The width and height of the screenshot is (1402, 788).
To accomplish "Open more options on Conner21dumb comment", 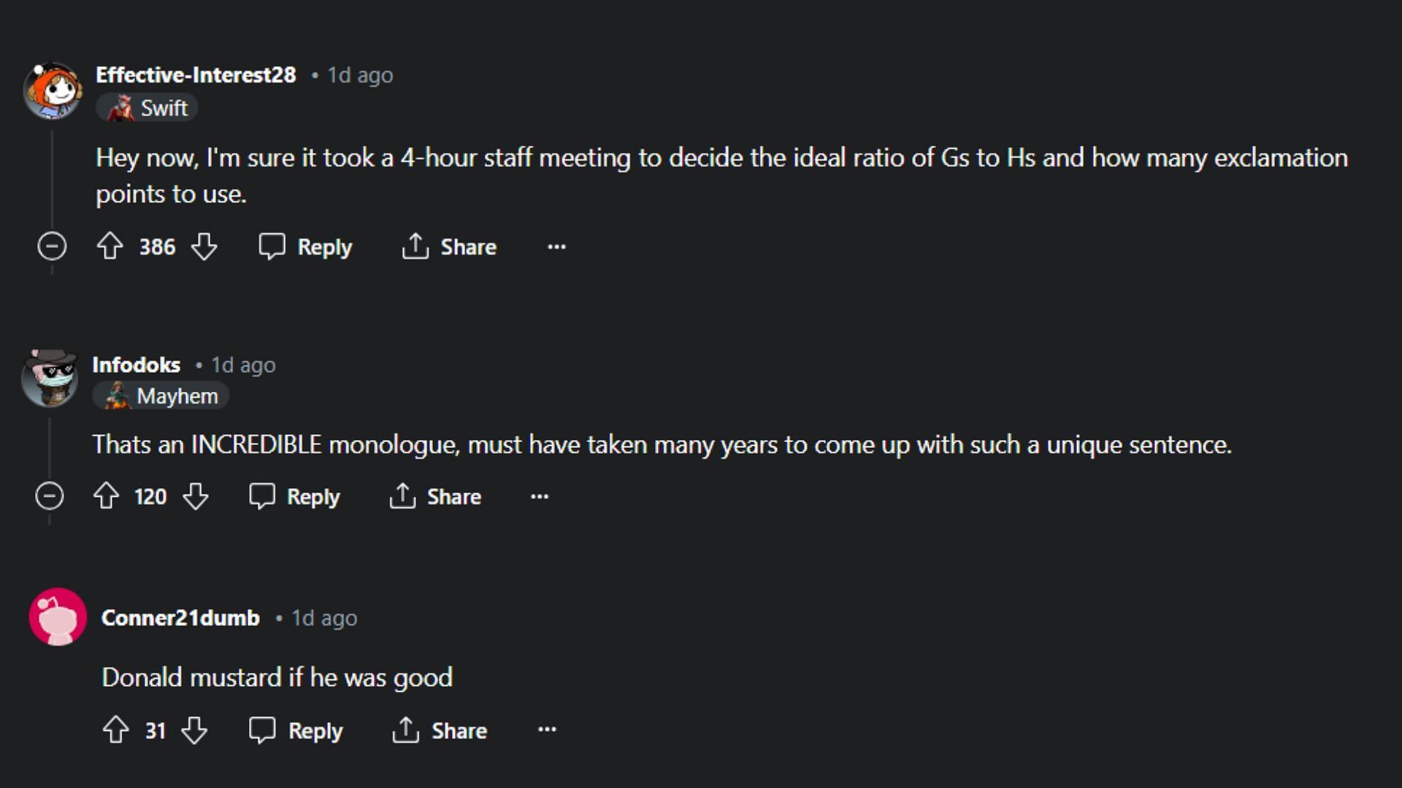I will pos(547,730).
